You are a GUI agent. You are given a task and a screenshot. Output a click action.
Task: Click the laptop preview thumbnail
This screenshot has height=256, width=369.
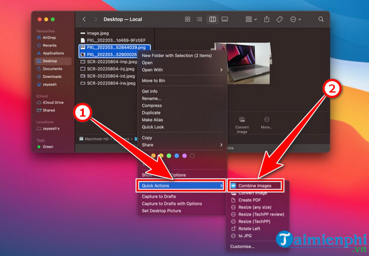(x=248, y=63)
